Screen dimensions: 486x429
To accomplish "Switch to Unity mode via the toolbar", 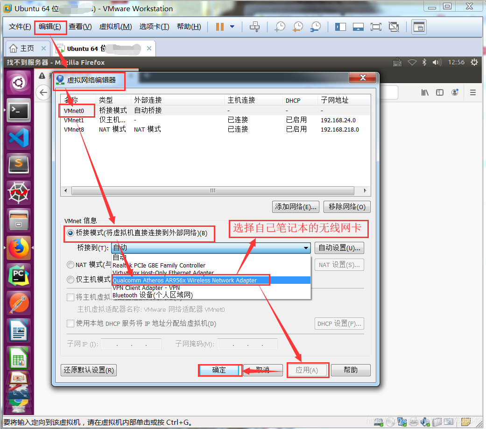I will pos(394,27).
